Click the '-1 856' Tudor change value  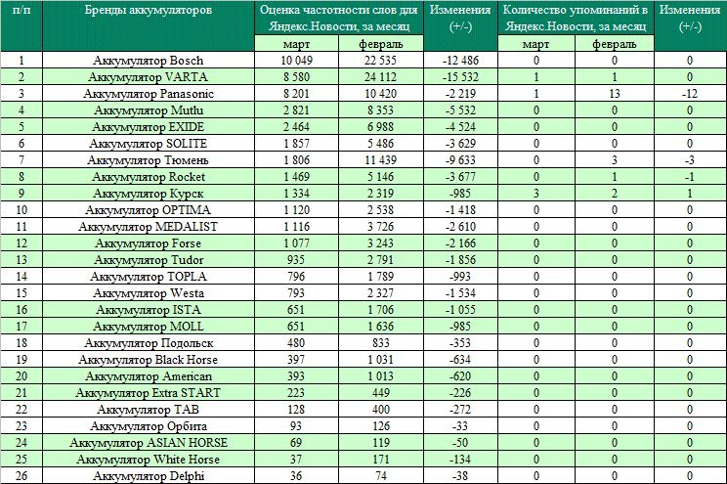coord(460,260)
